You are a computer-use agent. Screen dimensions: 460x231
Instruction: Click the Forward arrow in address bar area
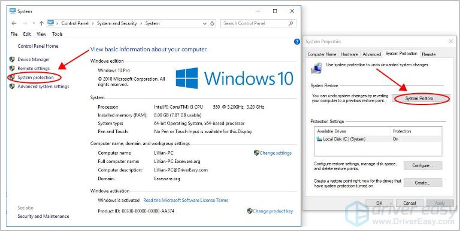click(25, 23)
